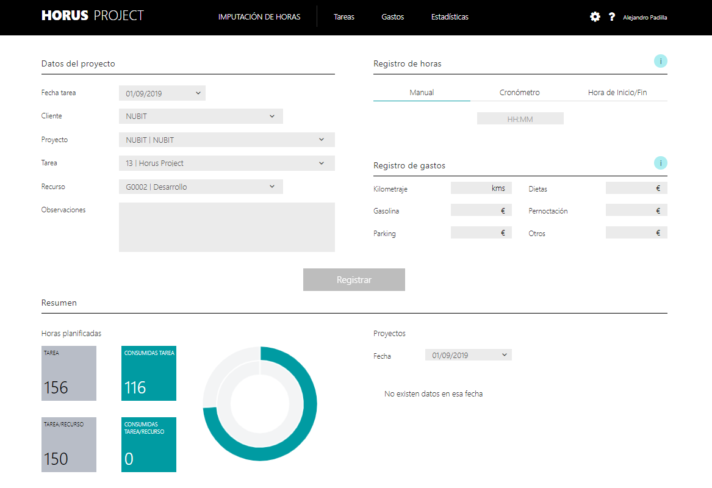This screenshot has height=488, width=712.
Task: Open the Gastos menu item
Action: 393,17
